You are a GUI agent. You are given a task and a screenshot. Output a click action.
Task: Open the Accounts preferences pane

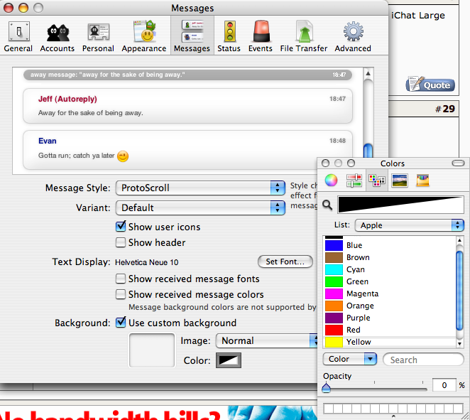(x=58, y=37)
